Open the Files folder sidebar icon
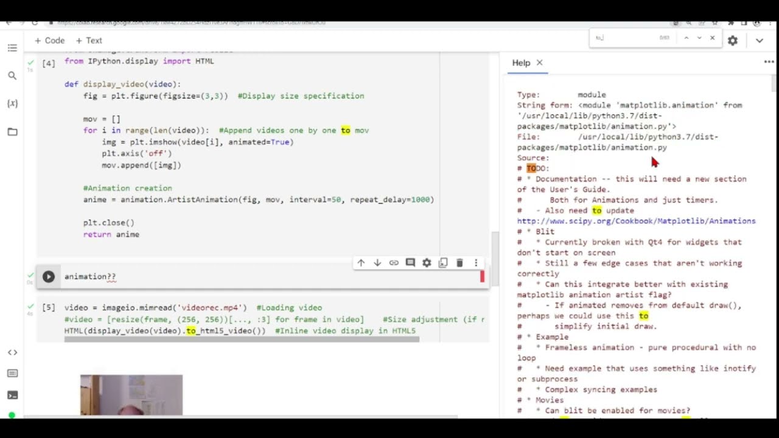Screen dimensions: 779x438 (12, 131)
